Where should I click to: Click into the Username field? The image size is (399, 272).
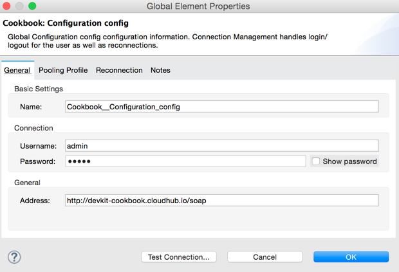pyautogui.click(x=222, y=146)
